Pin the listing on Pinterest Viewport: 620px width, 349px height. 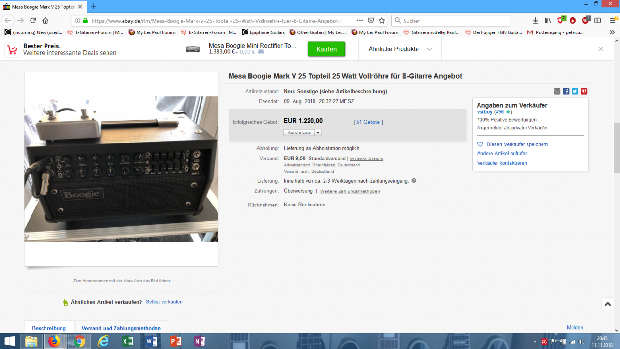point(584,91)
